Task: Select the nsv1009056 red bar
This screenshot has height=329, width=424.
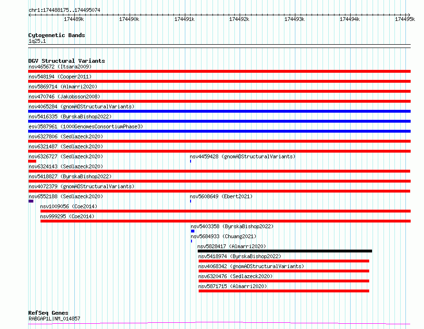Action: [x=225, y=211]
